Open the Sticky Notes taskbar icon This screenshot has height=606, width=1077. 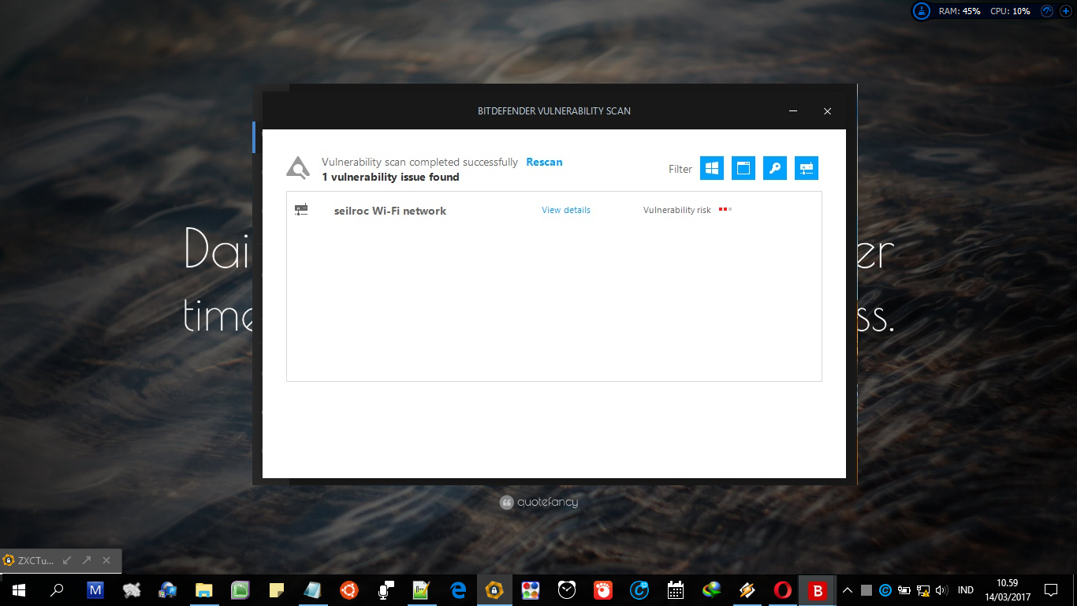(x=277, y=589)
